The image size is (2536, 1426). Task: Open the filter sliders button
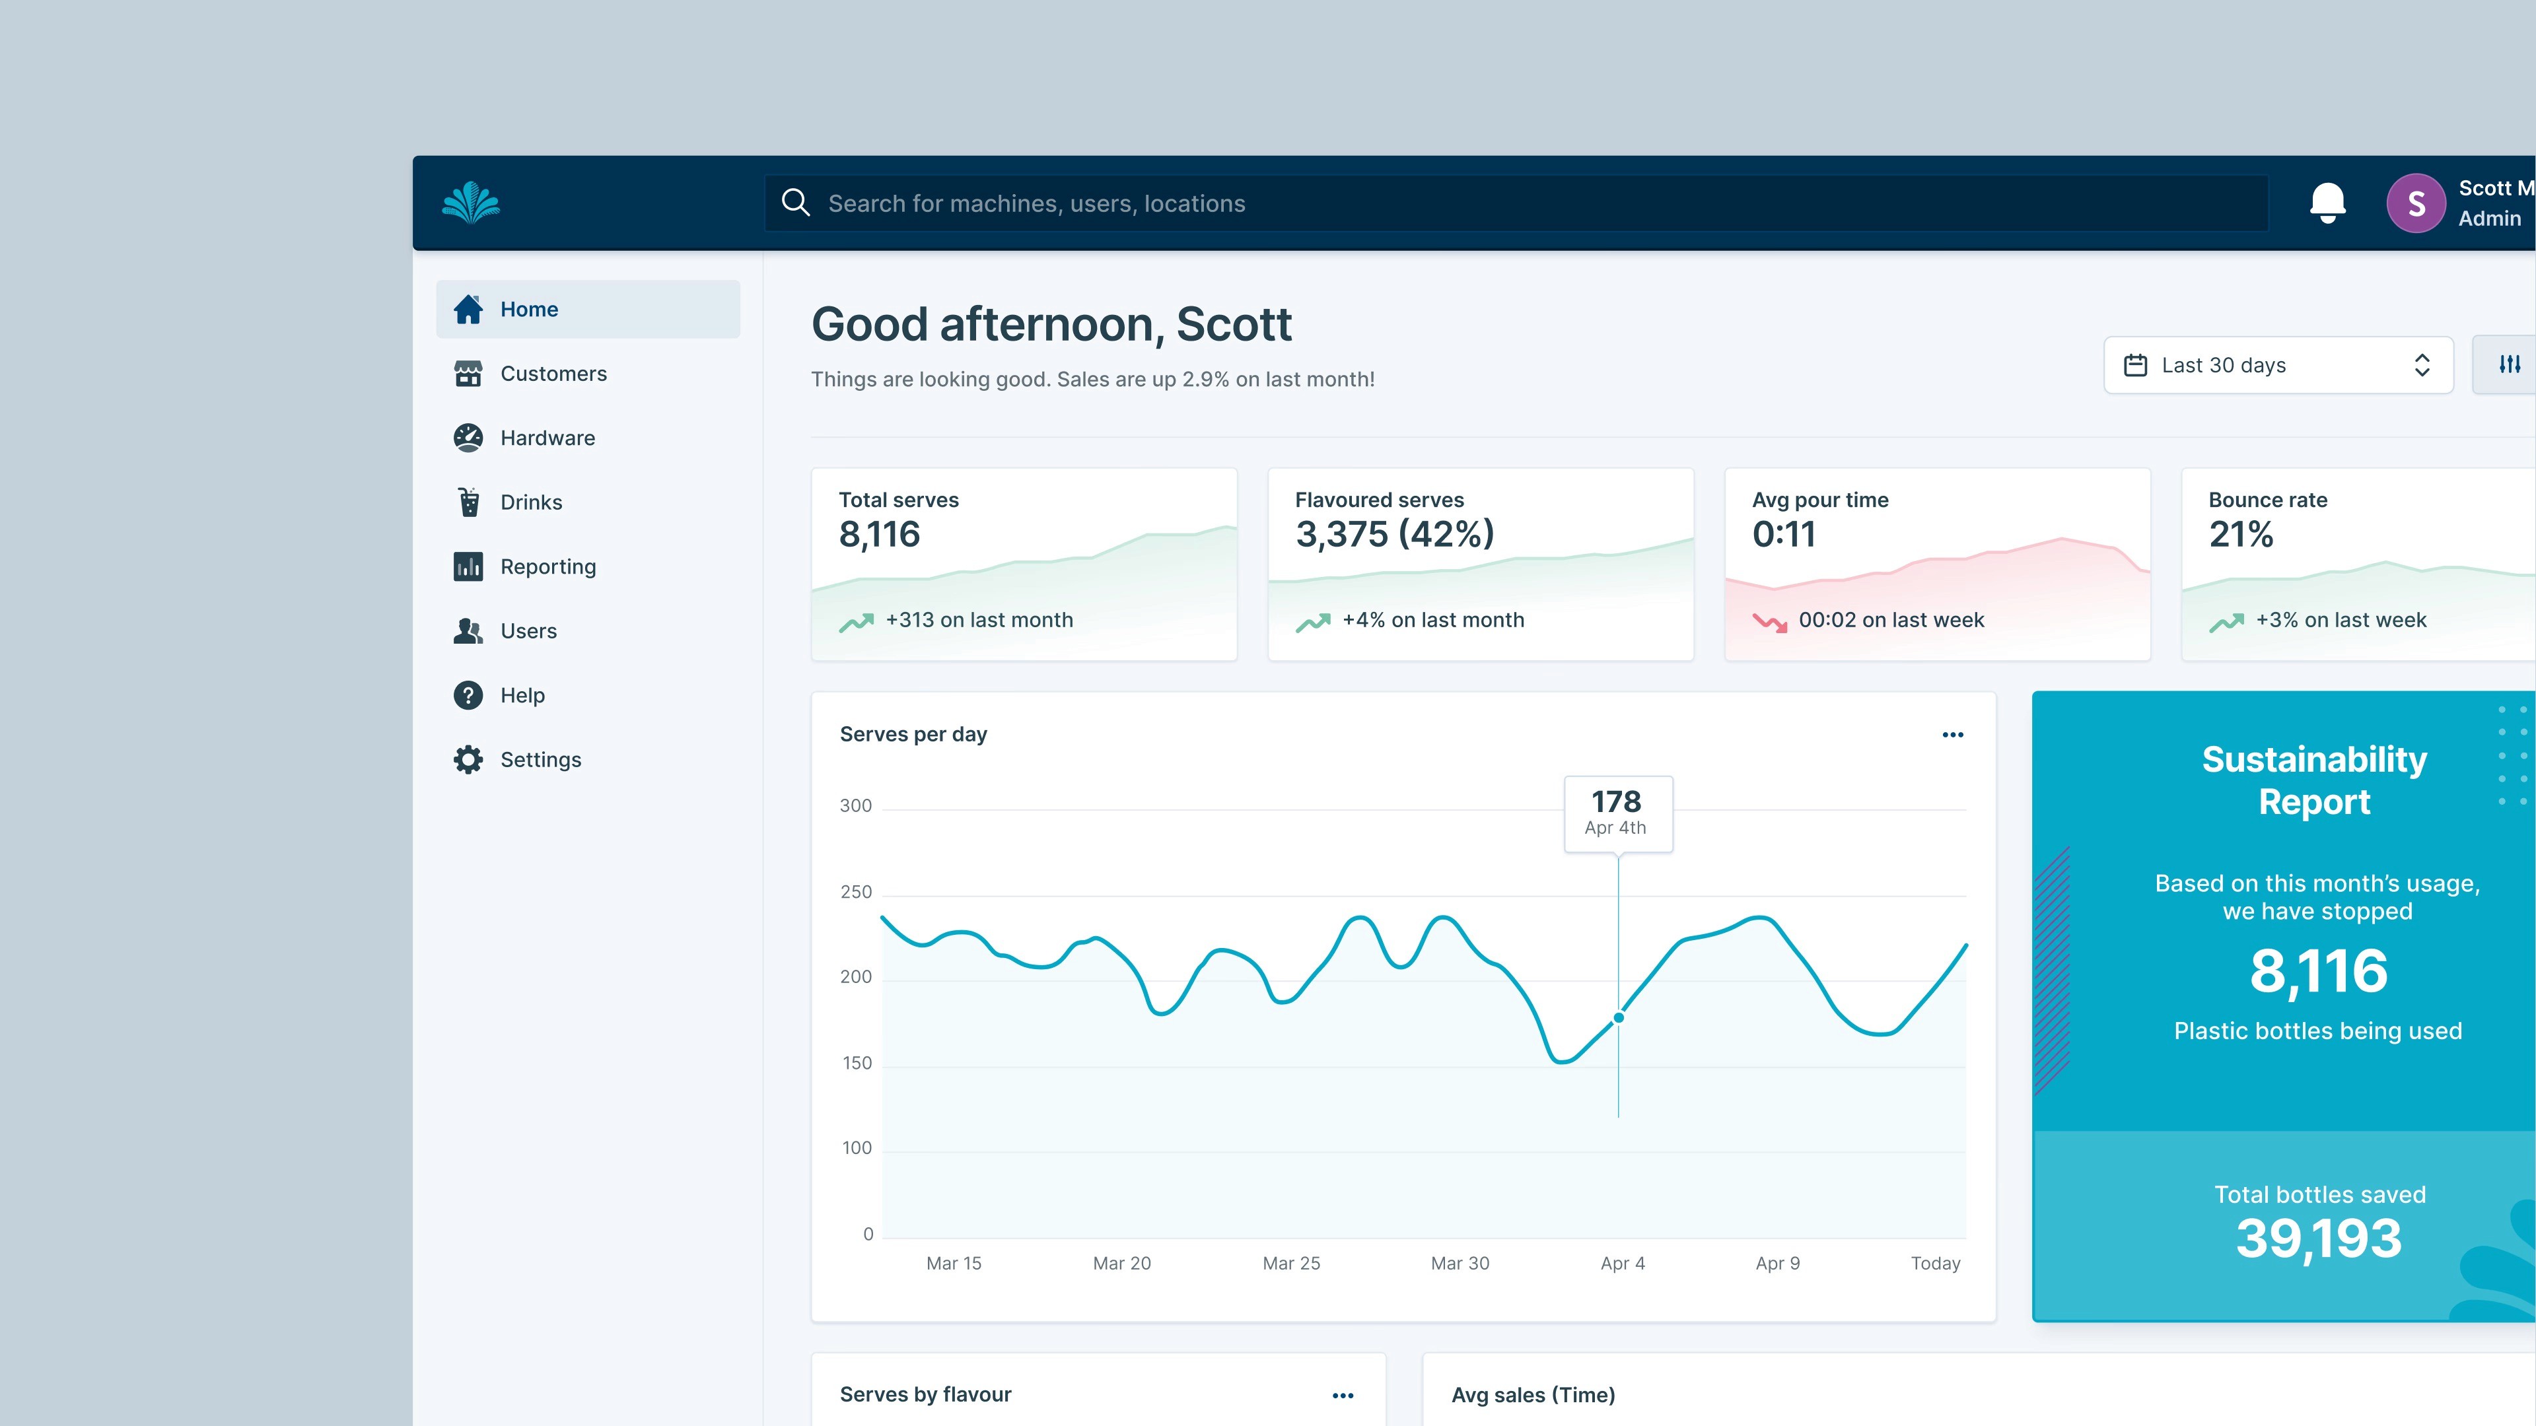pos(2510,365)
